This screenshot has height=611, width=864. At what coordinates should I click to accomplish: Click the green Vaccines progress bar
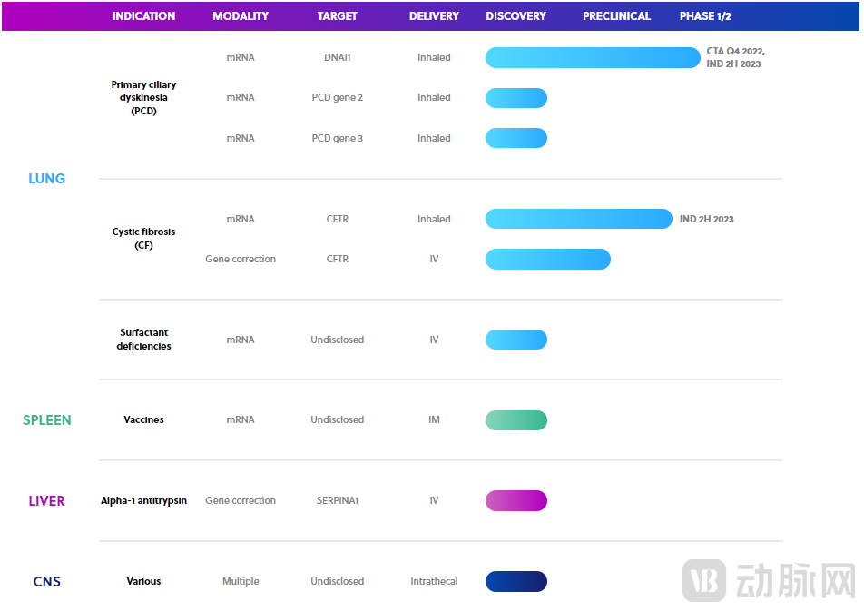click(x=516, y=420)
